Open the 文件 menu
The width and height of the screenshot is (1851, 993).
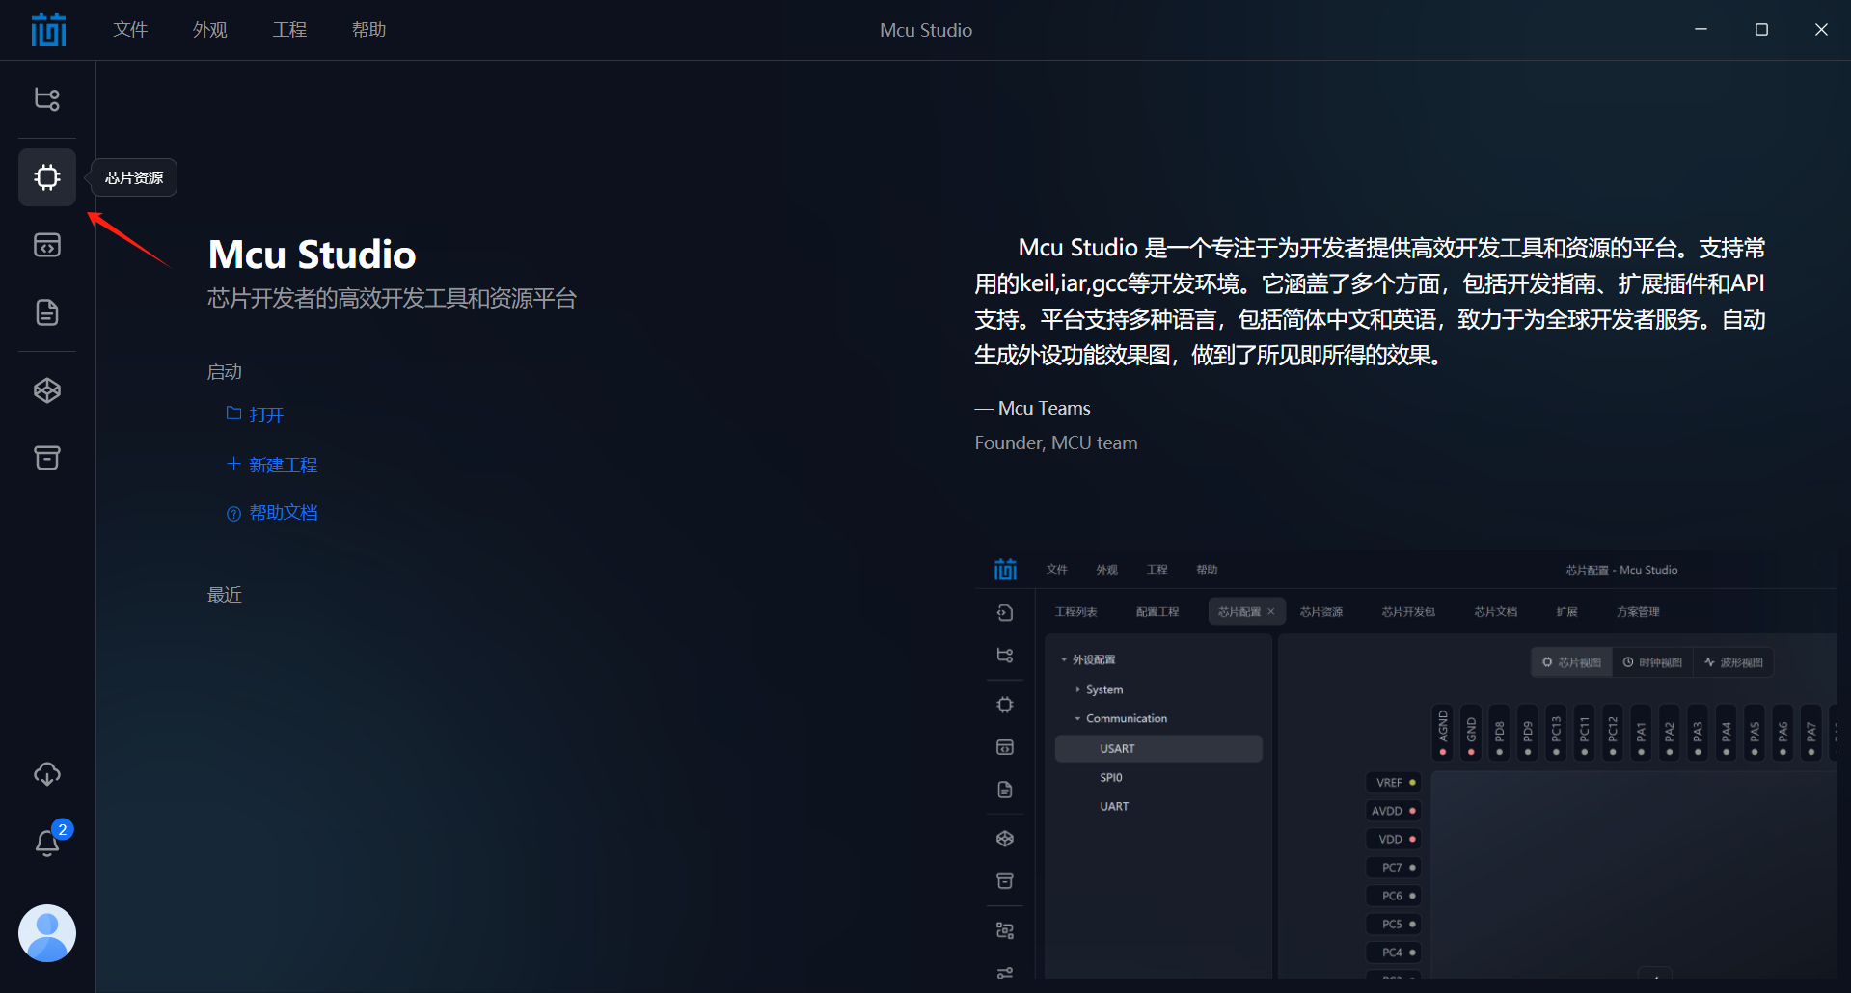point(130,29)
